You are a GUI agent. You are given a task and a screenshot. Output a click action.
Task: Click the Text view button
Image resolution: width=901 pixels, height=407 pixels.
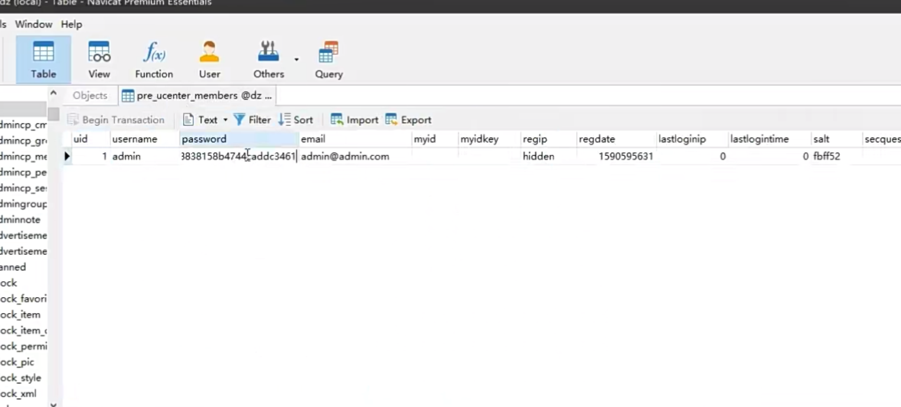[200, 120]
